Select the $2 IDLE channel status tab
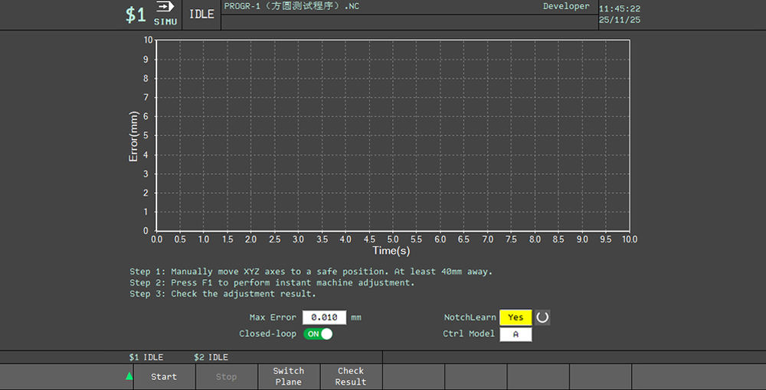The image size is (766, 390). point(211,357)
